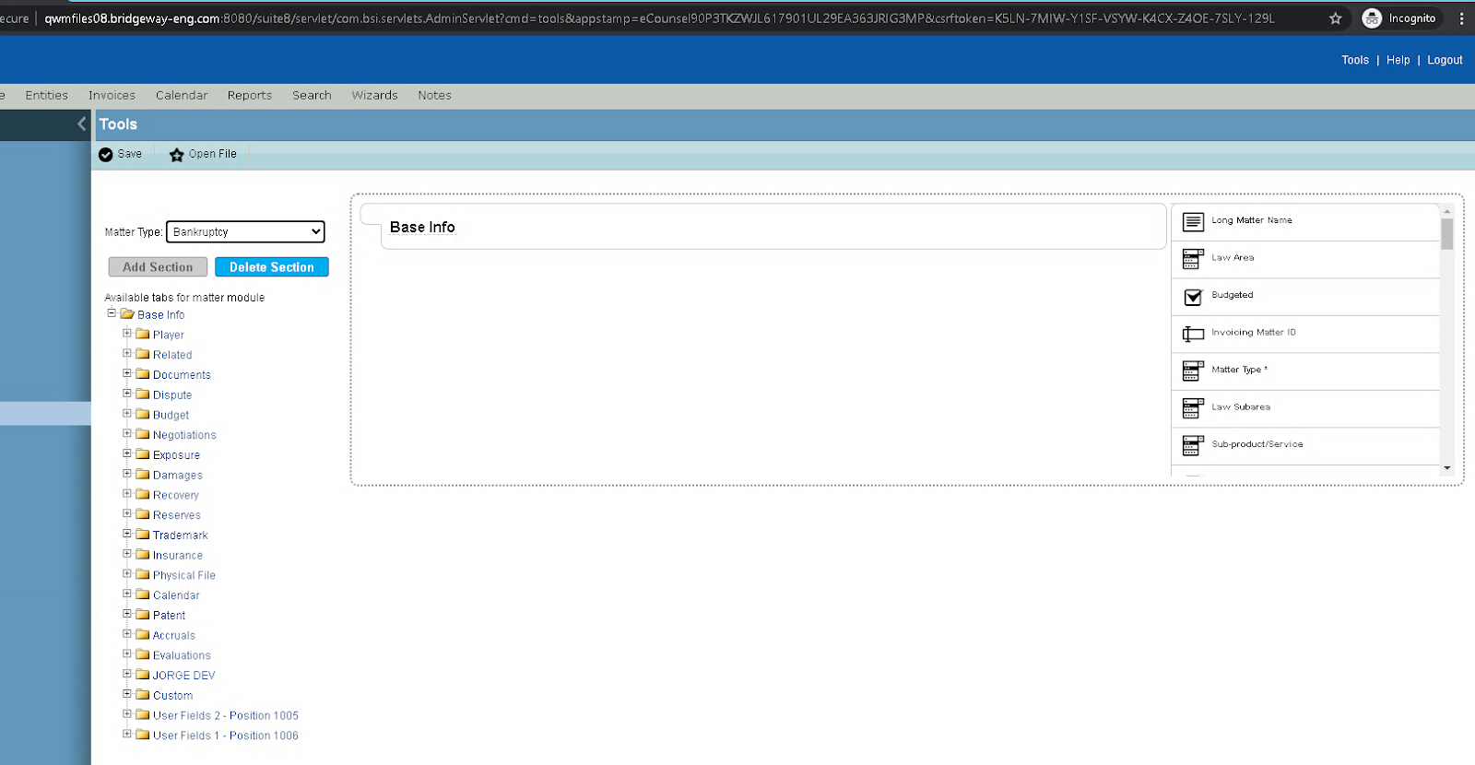Bookmark this page with the star icon

[1335, 18]
